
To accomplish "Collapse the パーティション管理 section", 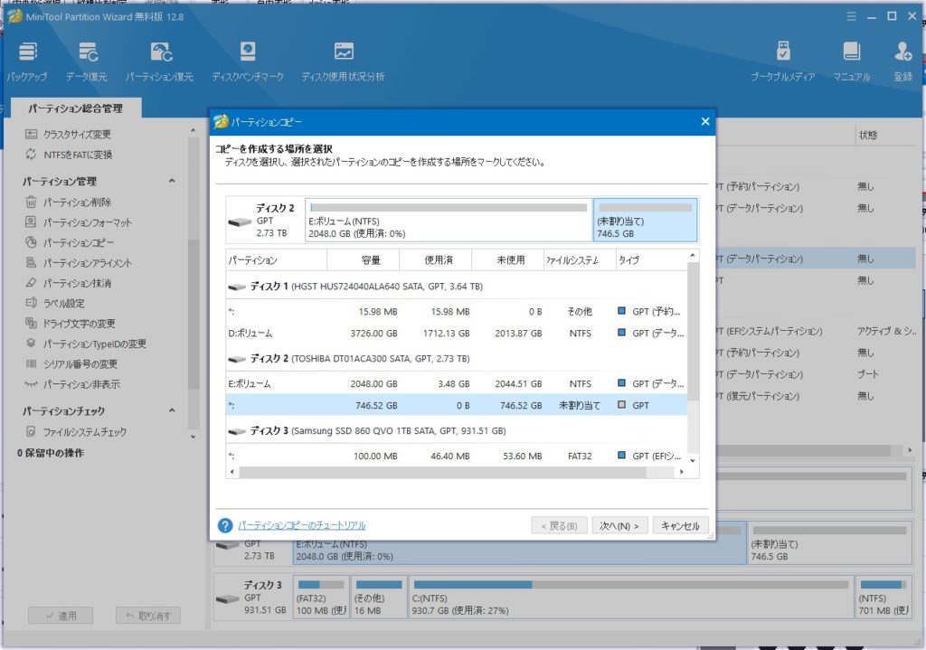I will [x=172, y=182].
